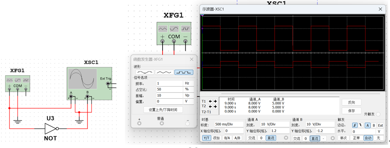Click the positive terminal indicator in XFG1 dialog

[139, 124]
